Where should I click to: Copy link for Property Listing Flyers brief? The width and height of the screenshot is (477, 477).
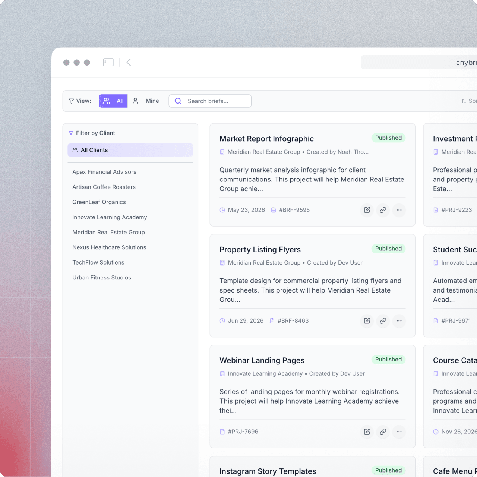click(383, 321)
